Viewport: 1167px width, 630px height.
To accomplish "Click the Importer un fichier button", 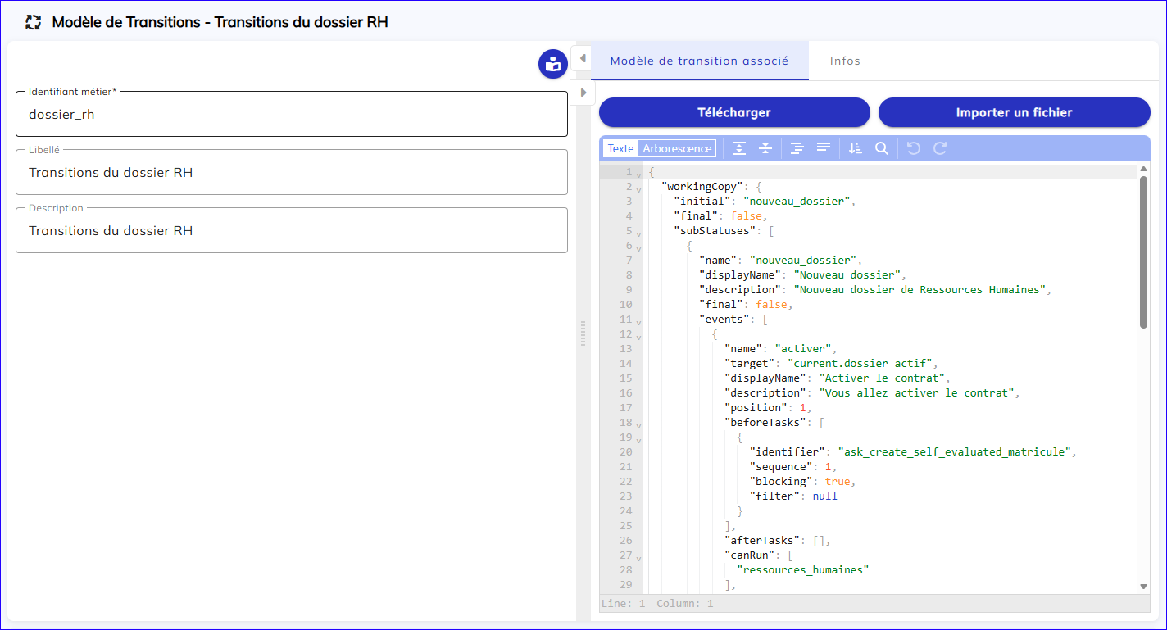I will [x=1015, y=112].
